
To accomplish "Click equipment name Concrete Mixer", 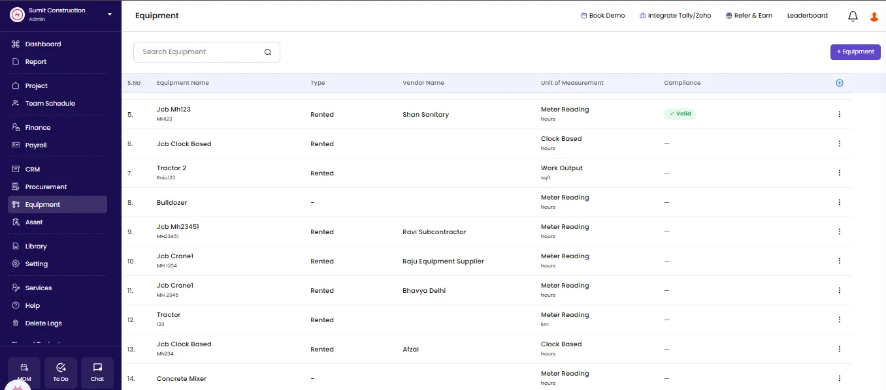I will point(182,379).
